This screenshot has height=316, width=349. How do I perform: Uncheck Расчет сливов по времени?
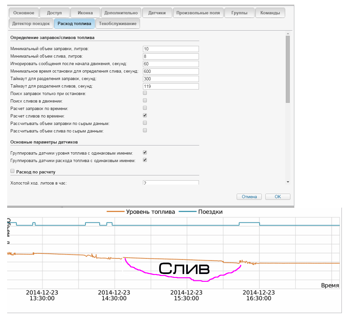click(x=145, y=115)
